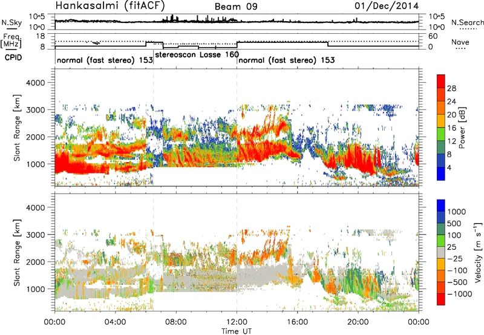Click the red top segment of power colorbar
Screen dimensions: 484x335
point(441,81)
